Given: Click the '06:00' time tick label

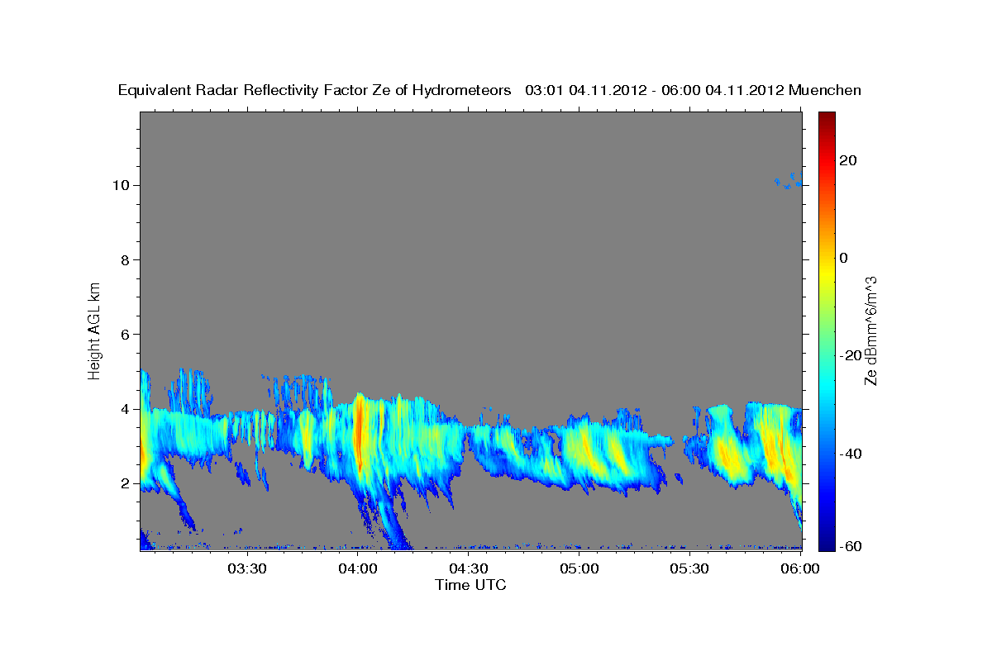Looking at the screenshot, I should coord(800,568).
